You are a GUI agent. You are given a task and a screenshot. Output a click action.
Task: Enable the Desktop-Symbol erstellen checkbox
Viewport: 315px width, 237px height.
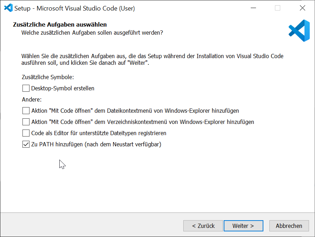click(26, 88)
